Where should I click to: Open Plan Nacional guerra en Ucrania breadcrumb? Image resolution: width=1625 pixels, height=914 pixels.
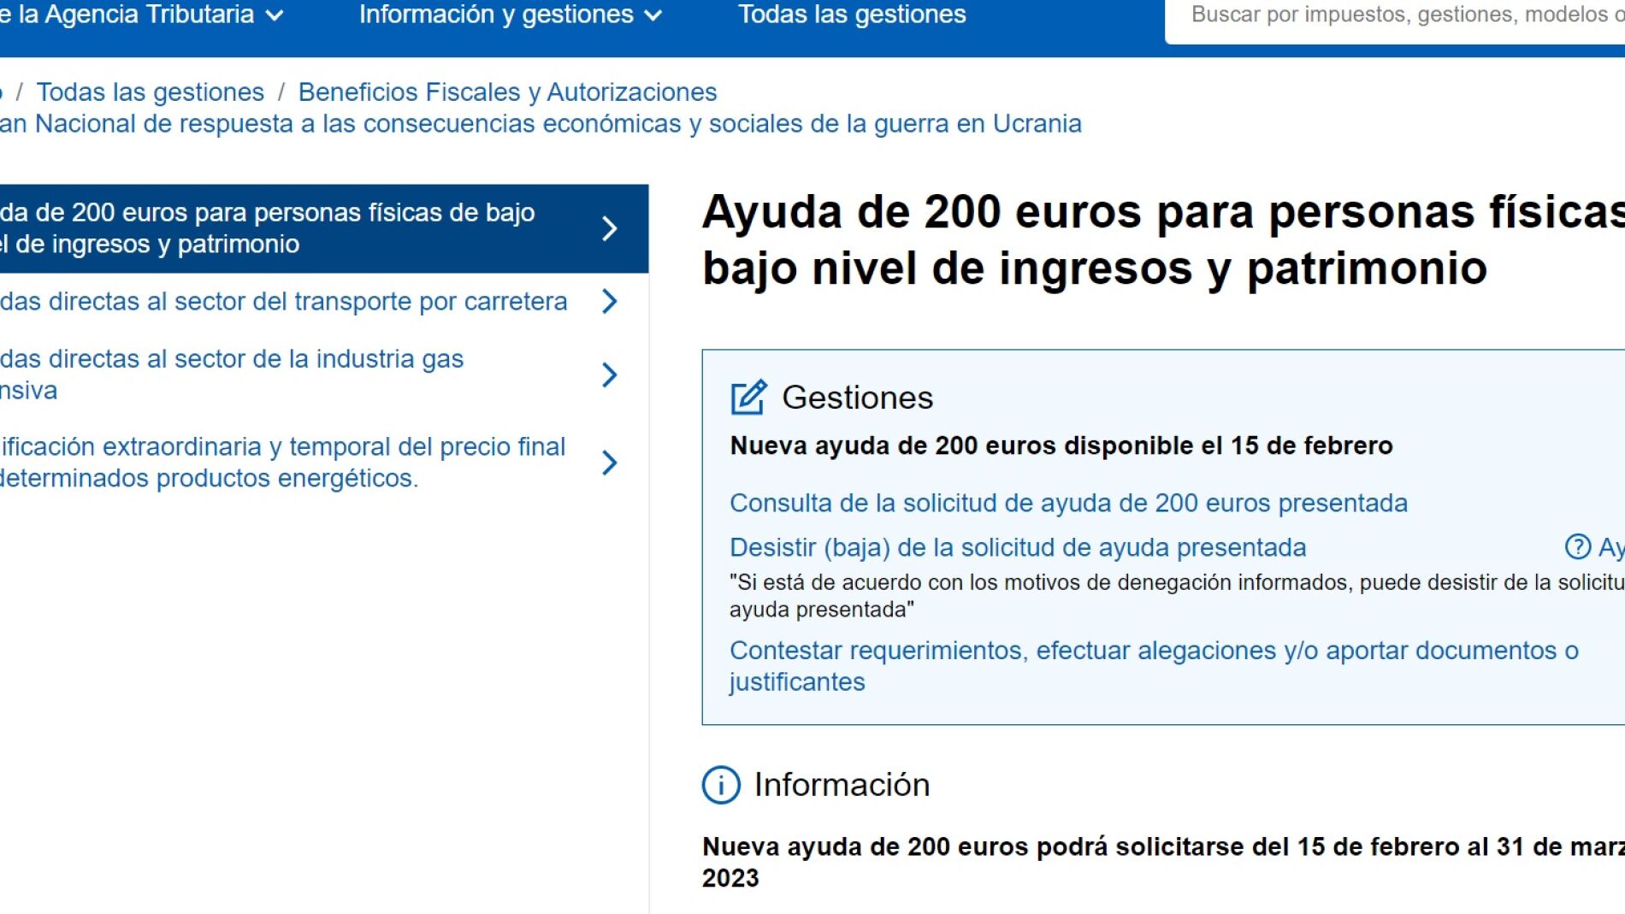tap(541, 124)
